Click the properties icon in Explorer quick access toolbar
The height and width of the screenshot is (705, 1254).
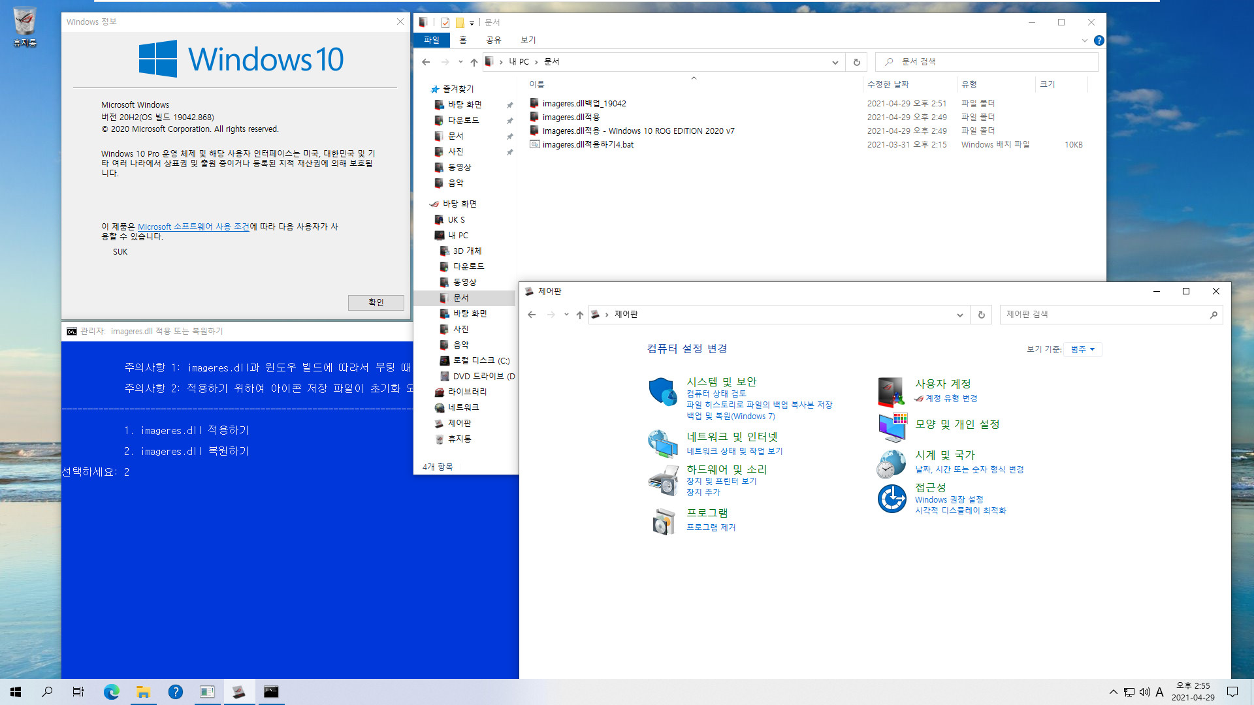click(445, 23)
